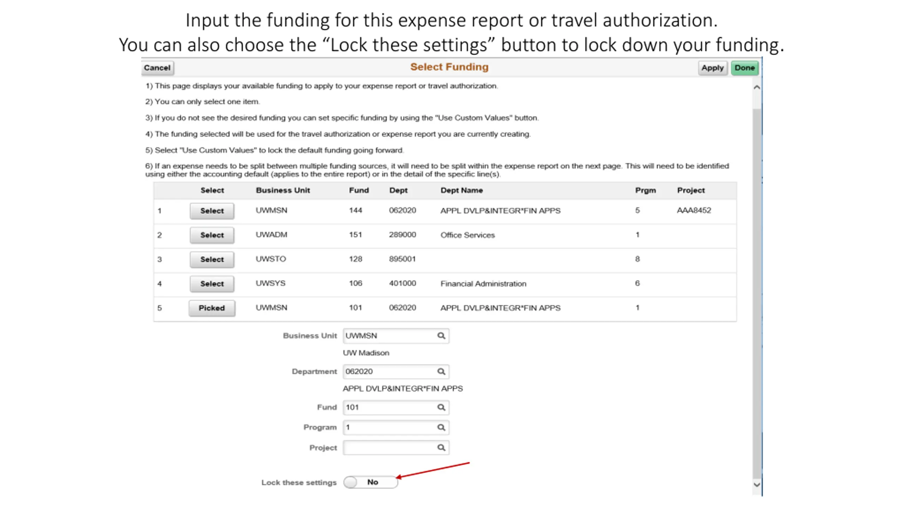The width and height of the screenshot is (904, 508).
Task: Open Fund lookup magnifier icon
Action: coord(441,407)
